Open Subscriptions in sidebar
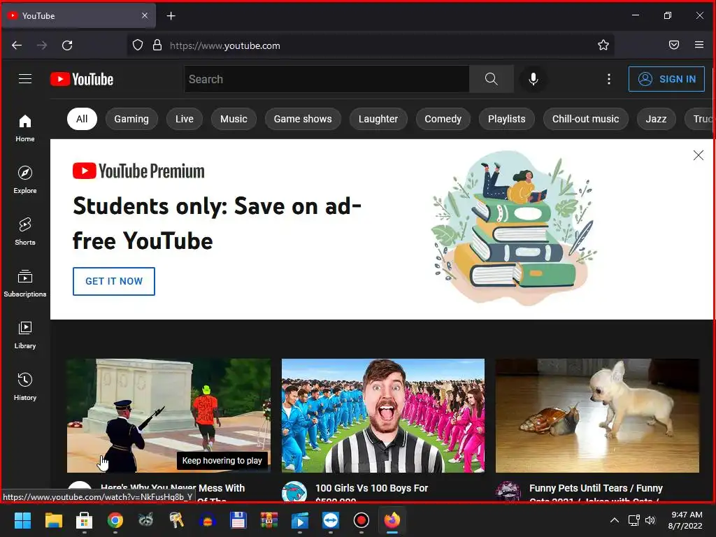Image resolution: width=716 pixels, height=537 pixels. [x=25, y=283]
